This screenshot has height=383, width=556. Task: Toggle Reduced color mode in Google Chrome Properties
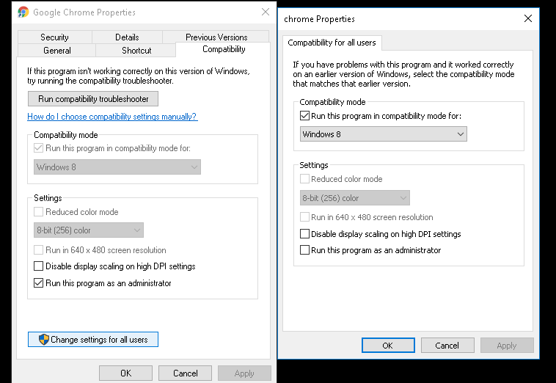[x=38, y=212]
